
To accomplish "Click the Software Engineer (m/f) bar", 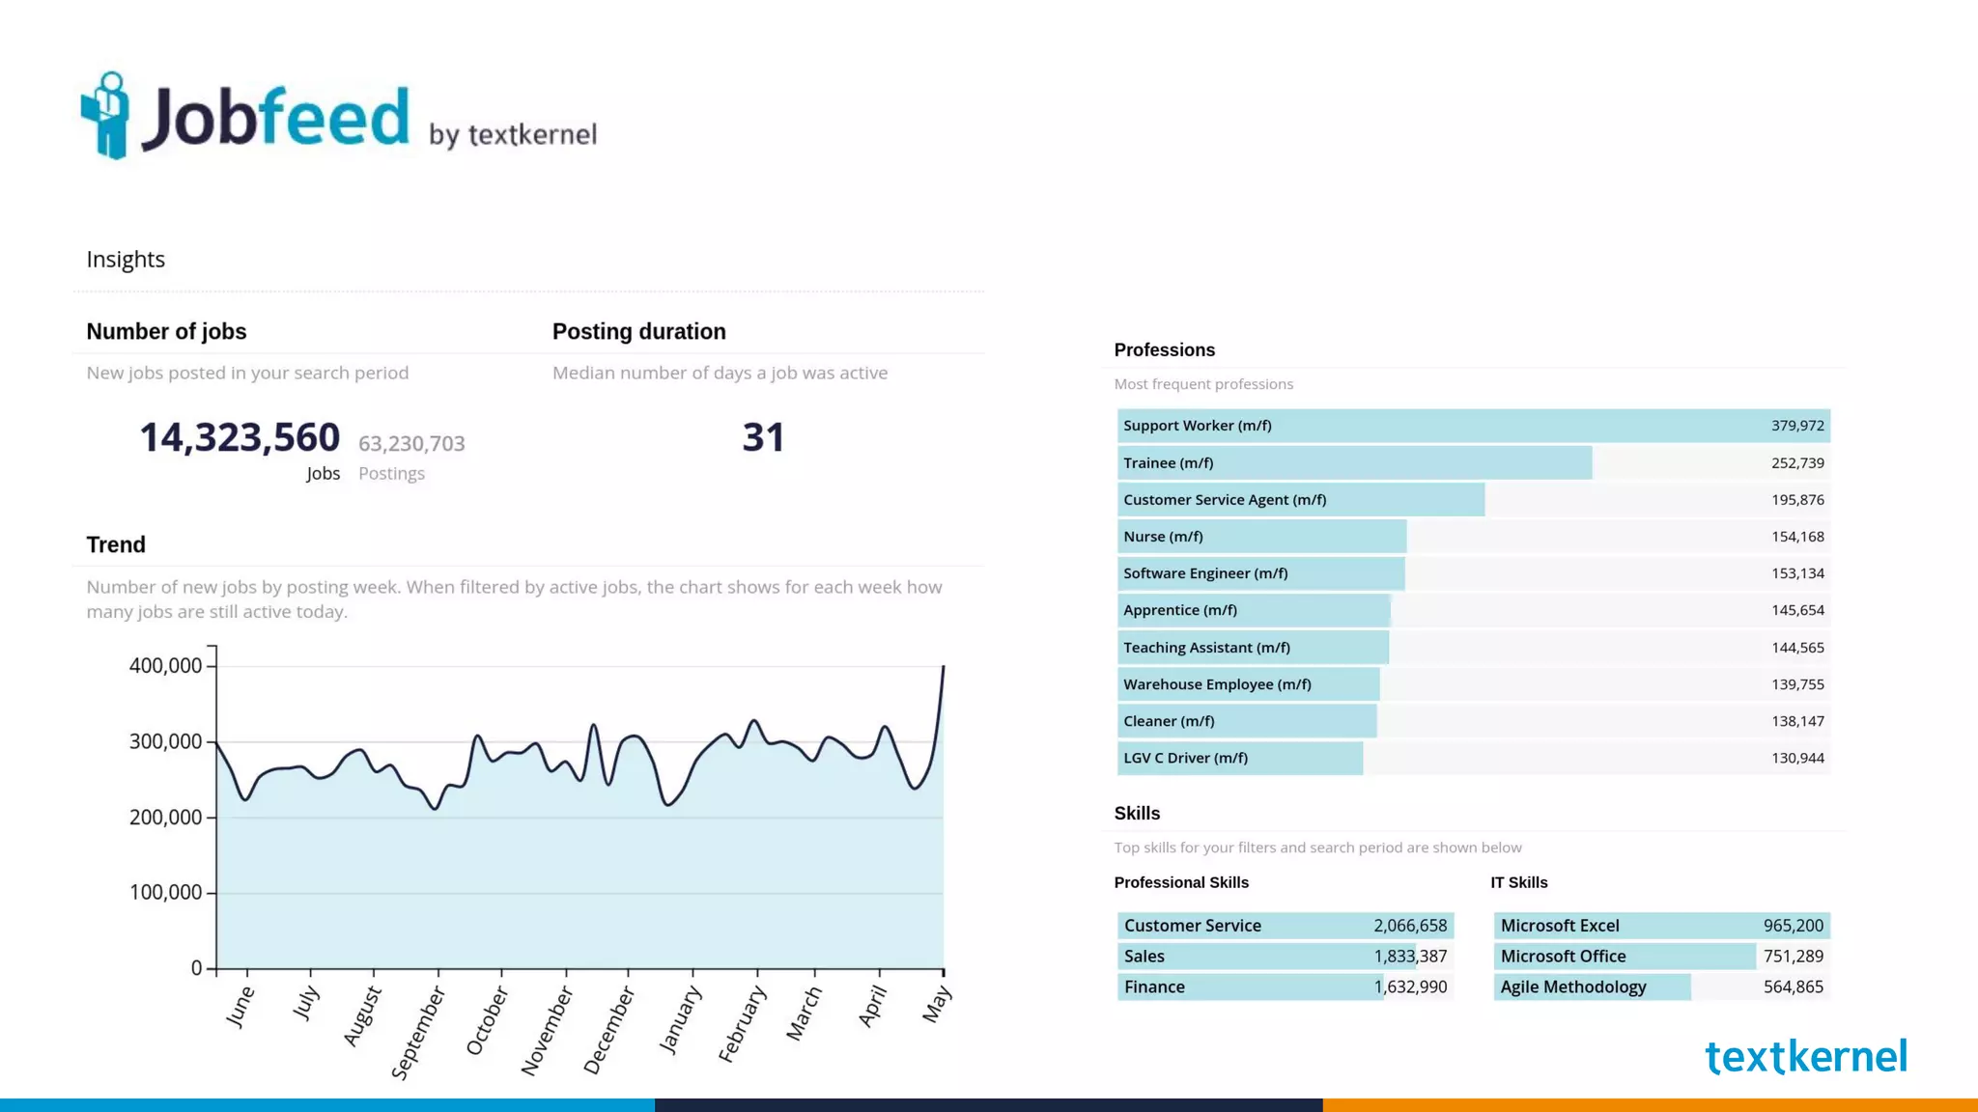I will pyautogui.click(x=1260, y=573).
